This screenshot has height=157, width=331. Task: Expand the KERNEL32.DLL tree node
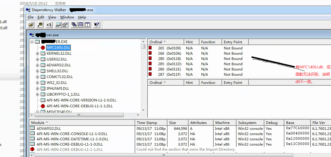coord(38,54)
